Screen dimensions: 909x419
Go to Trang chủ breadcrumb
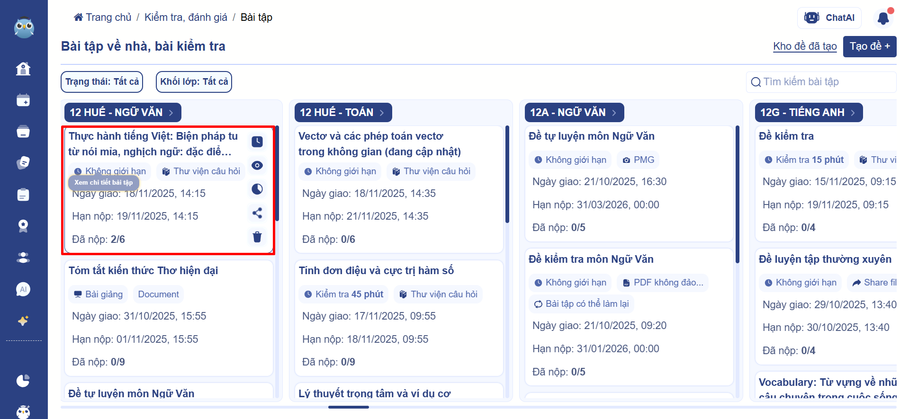pos(103,18)
